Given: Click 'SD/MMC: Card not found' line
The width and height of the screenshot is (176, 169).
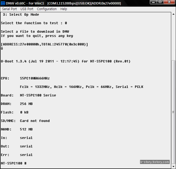Looking at the screenshot, I should (x=25, y=121).
